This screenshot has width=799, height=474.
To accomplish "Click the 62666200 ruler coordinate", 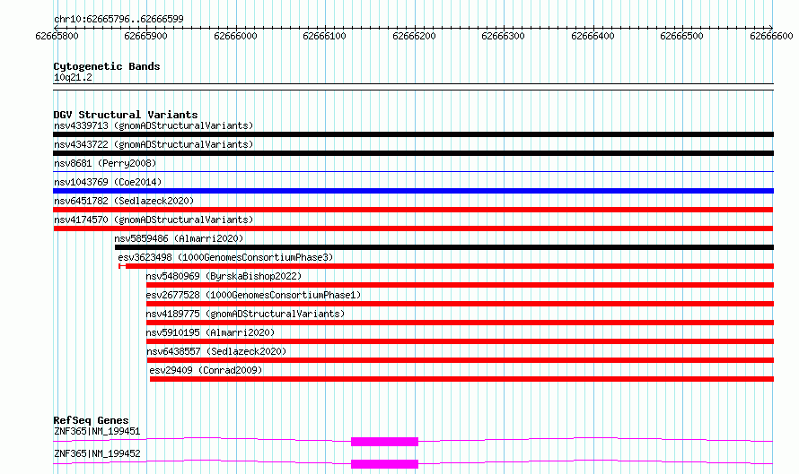I will [x=414, y=36].
